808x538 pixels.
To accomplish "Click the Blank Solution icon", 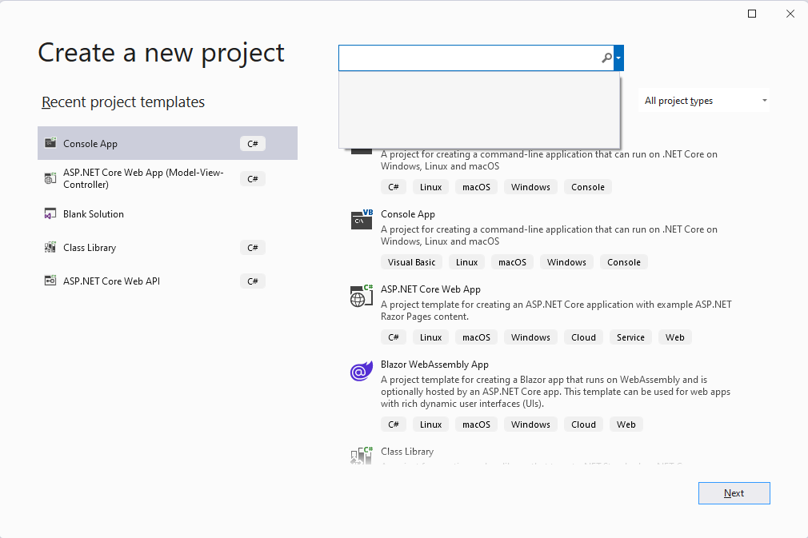I will click(50, 213).
